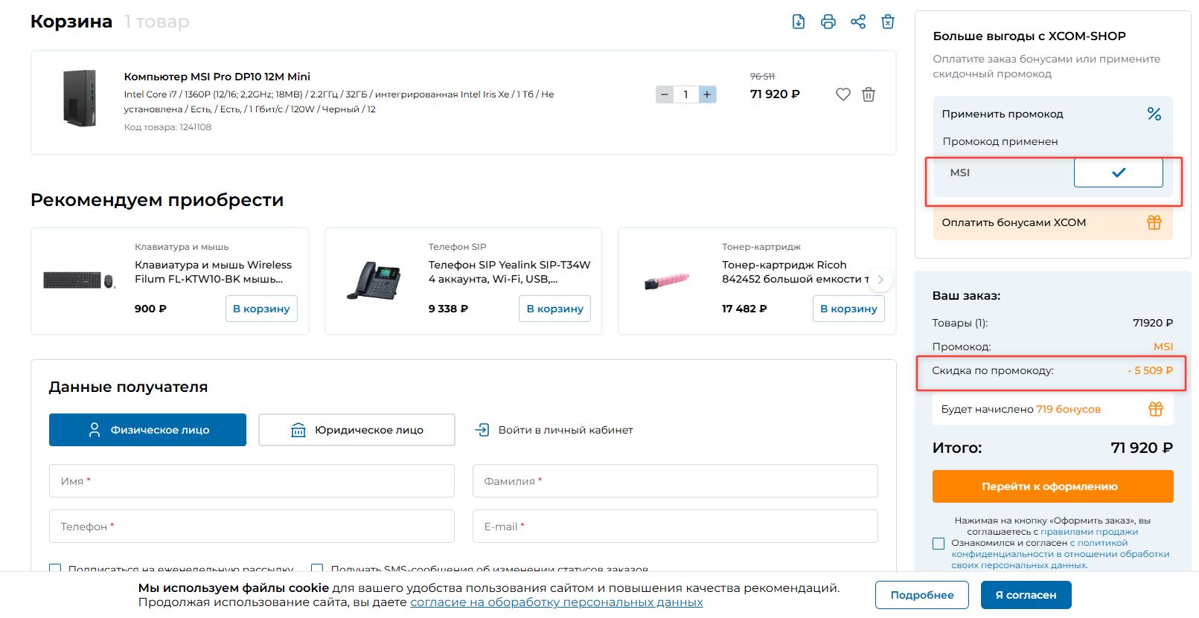Select the Физическое лицо option

147,430
